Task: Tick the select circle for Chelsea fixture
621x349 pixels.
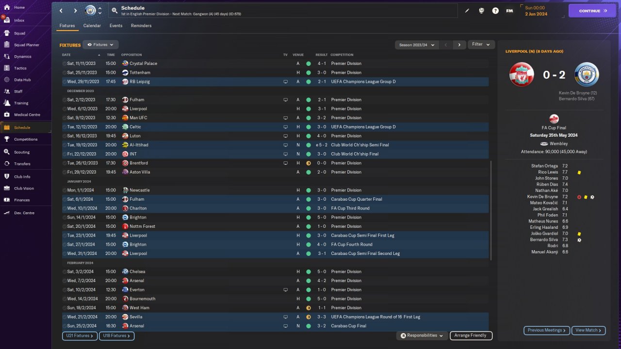Action: [x=65, y=272]
